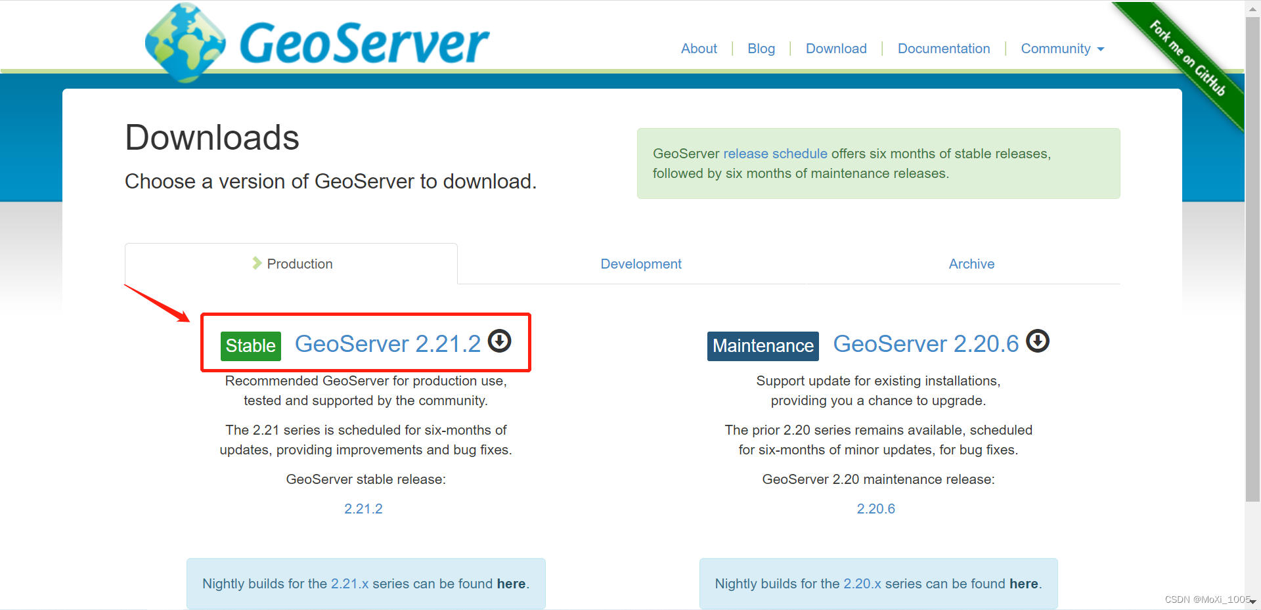Click 'Recommended GeoServer for production use' text
Image resolution: width=1261 pixels, height=610 pixels.
[x=366, y=381]
